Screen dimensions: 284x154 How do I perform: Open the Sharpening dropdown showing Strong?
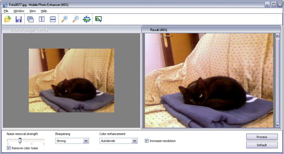(72, 141)
